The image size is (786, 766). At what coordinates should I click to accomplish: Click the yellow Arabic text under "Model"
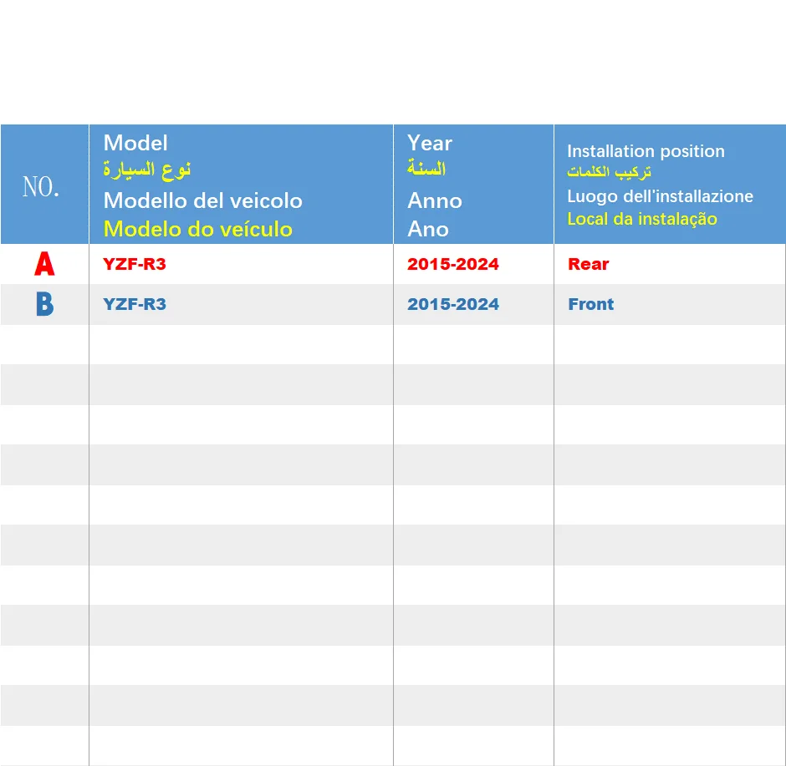tap(147, 170)
